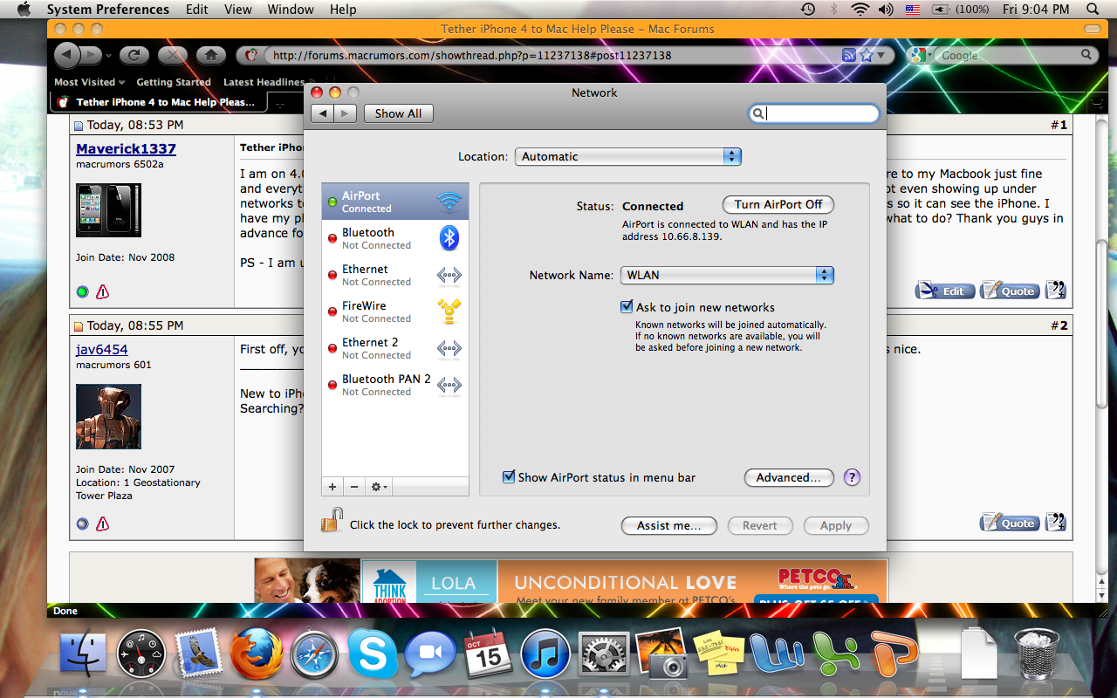The width and height of the screenshot is (1117, 698).
Task: Open the Window menu
Action: (291, 10)
